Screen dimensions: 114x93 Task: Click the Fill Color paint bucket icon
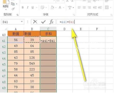52,7
